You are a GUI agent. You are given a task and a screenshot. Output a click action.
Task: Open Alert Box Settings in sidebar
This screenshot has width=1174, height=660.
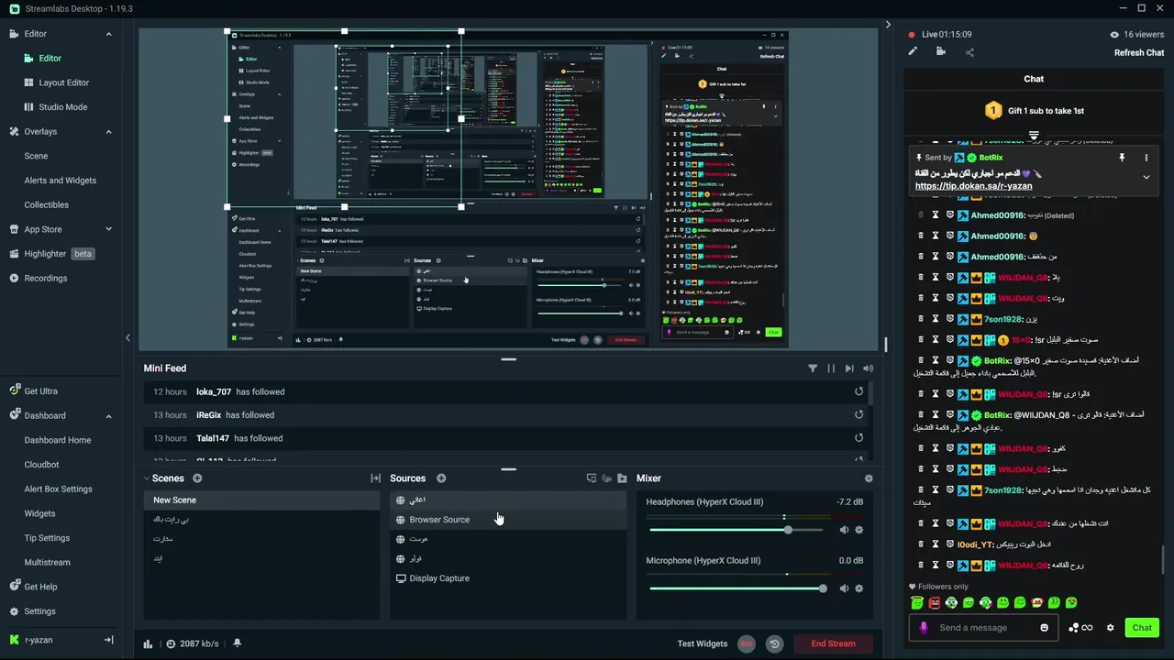coord(59,489)
